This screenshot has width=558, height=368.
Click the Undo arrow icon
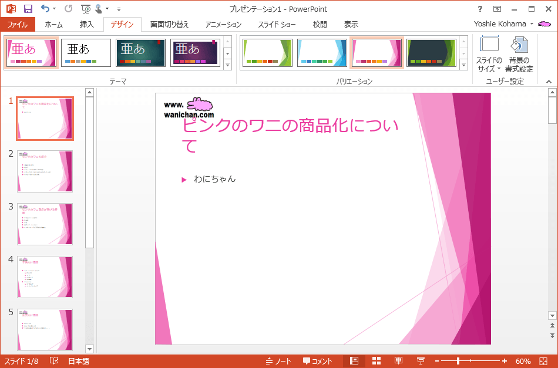45,9
